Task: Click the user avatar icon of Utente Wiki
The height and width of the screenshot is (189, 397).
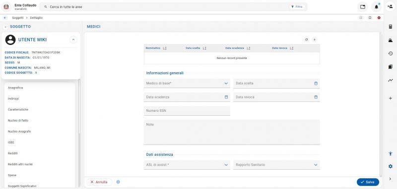Action: (10, 40)
